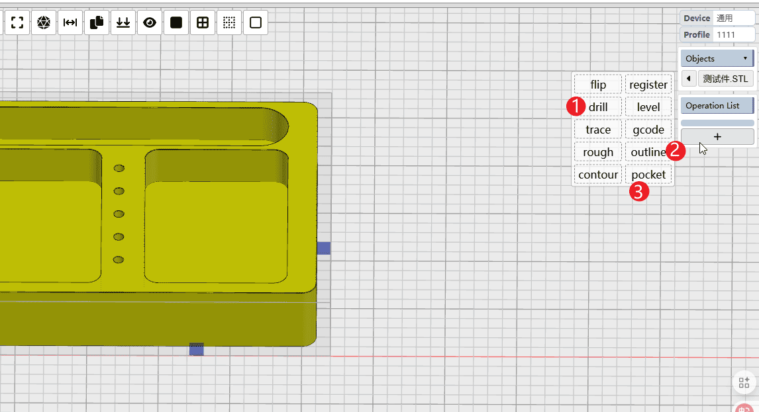Choose the drill operation
The height and width of the screenshot is (412, 759).
coord(598,107)
